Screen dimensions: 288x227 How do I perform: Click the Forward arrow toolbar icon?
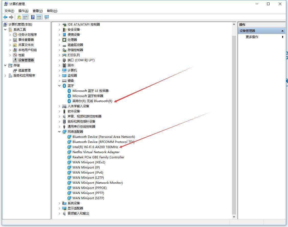pos(11,17)
